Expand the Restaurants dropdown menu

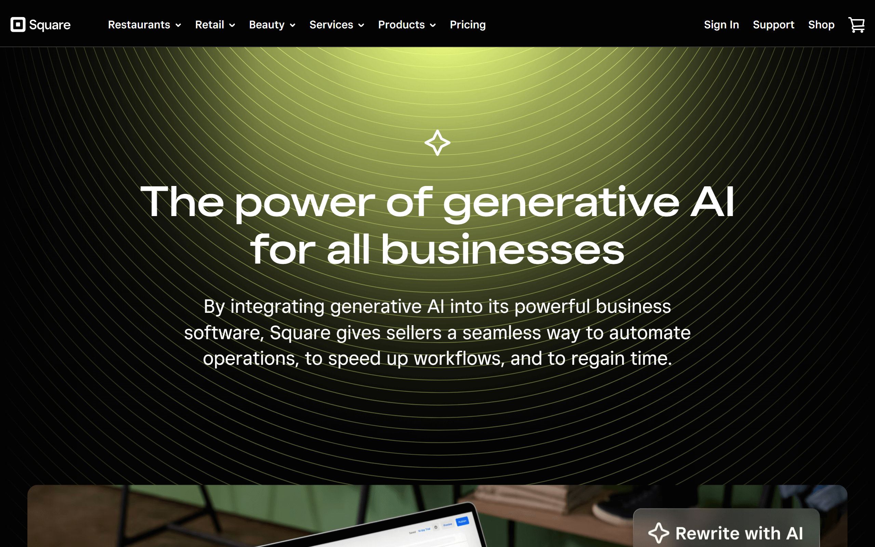pos(144,25)
